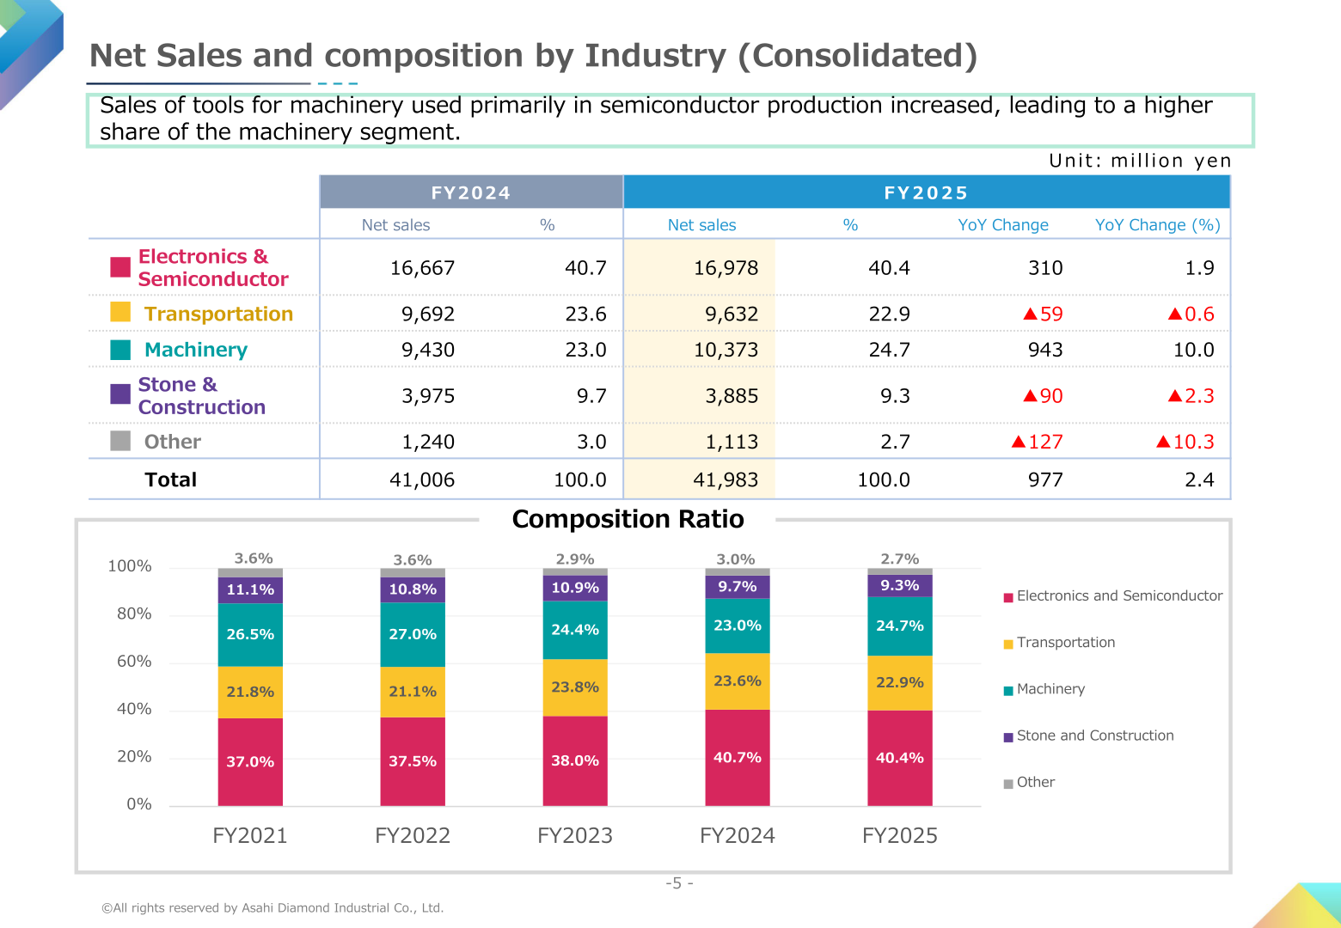Click the FY2021 axis label

click(x=250, y=835)
